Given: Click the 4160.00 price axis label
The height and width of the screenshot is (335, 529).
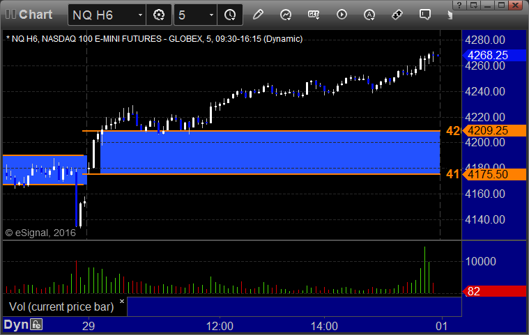Looking at the screenshot, I should coord(485,194).
